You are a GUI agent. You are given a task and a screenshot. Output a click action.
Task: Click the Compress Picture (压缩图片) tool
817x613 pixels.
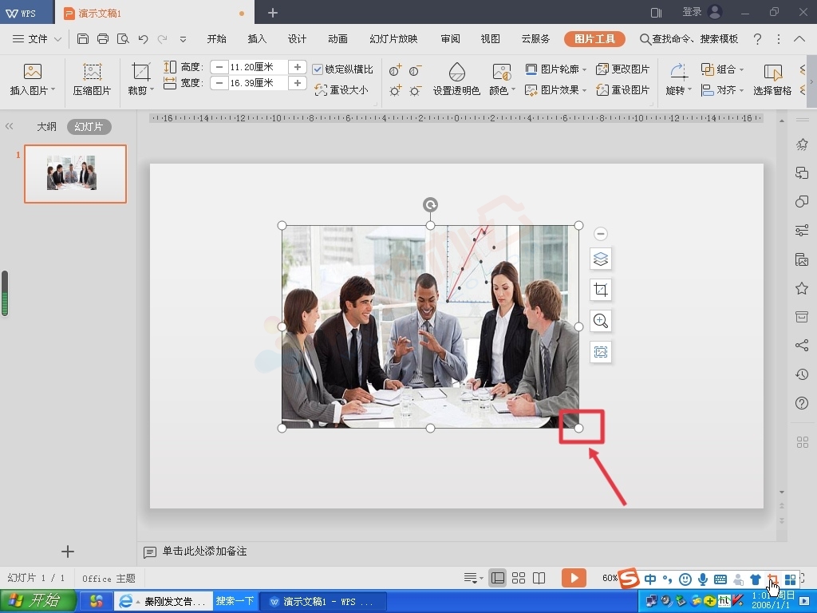coord(92,80)
